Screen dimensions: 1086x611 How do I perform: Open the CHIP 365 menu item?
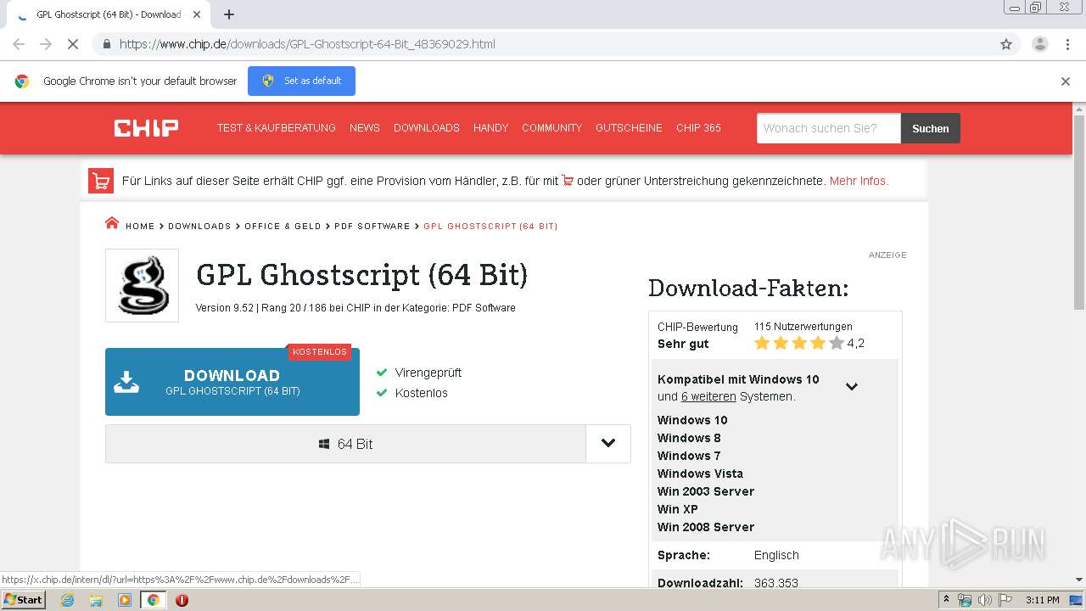[698, 128]
